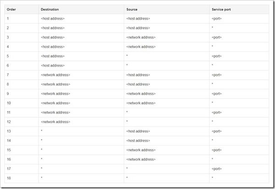The width and height of the screenshot is (275, 189).
Task: Click source host address in row 8
Action: tap(138, 84)
